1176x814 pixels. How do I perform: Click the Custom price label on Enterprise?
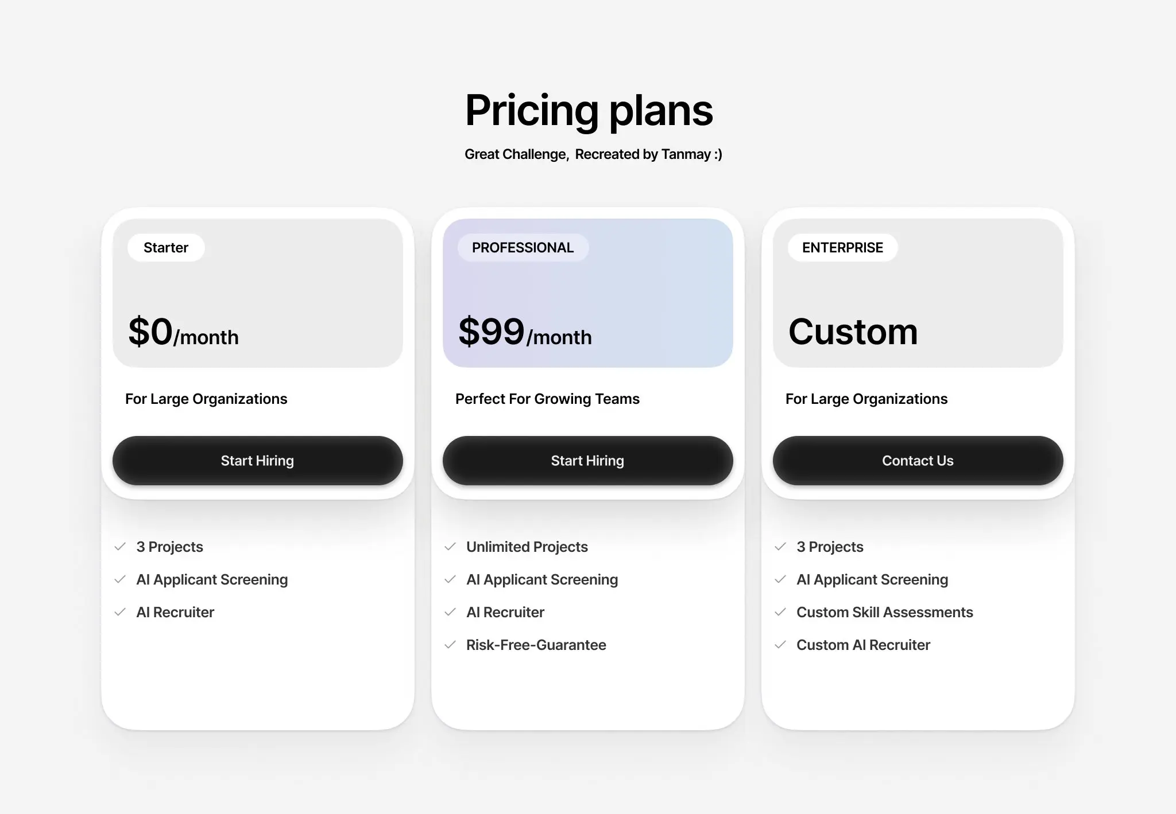tap(853, 331)
